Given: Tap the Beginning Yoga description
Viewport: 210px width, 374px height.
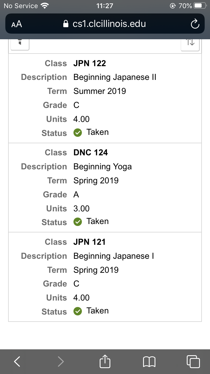Looking at the screenshot, I should 102,167.
